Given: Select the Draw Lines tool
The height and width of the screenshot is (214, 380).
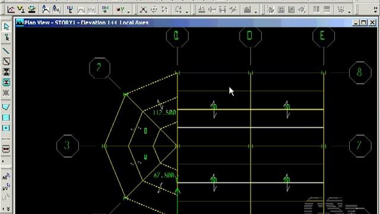Looking at the screenshot, I should click(6, 51).
